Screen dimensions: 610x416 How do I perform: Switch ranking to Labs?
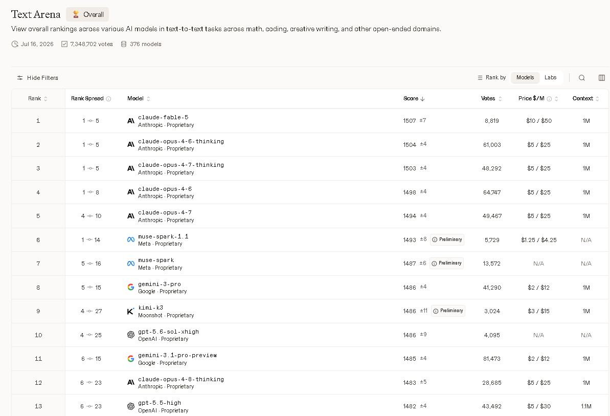click(551, 77)
